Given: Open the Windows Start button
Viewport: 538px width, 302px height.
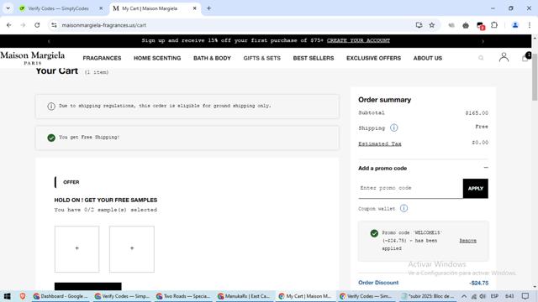Looking at the screenshot, I should point(8,296).
